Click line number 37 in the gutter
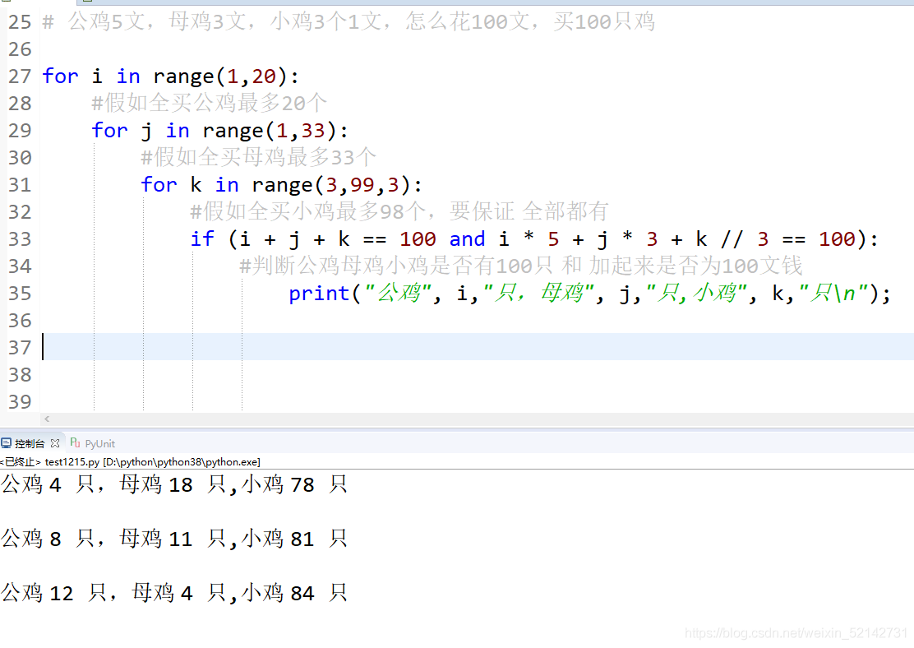914x648 pixels. 20,348
